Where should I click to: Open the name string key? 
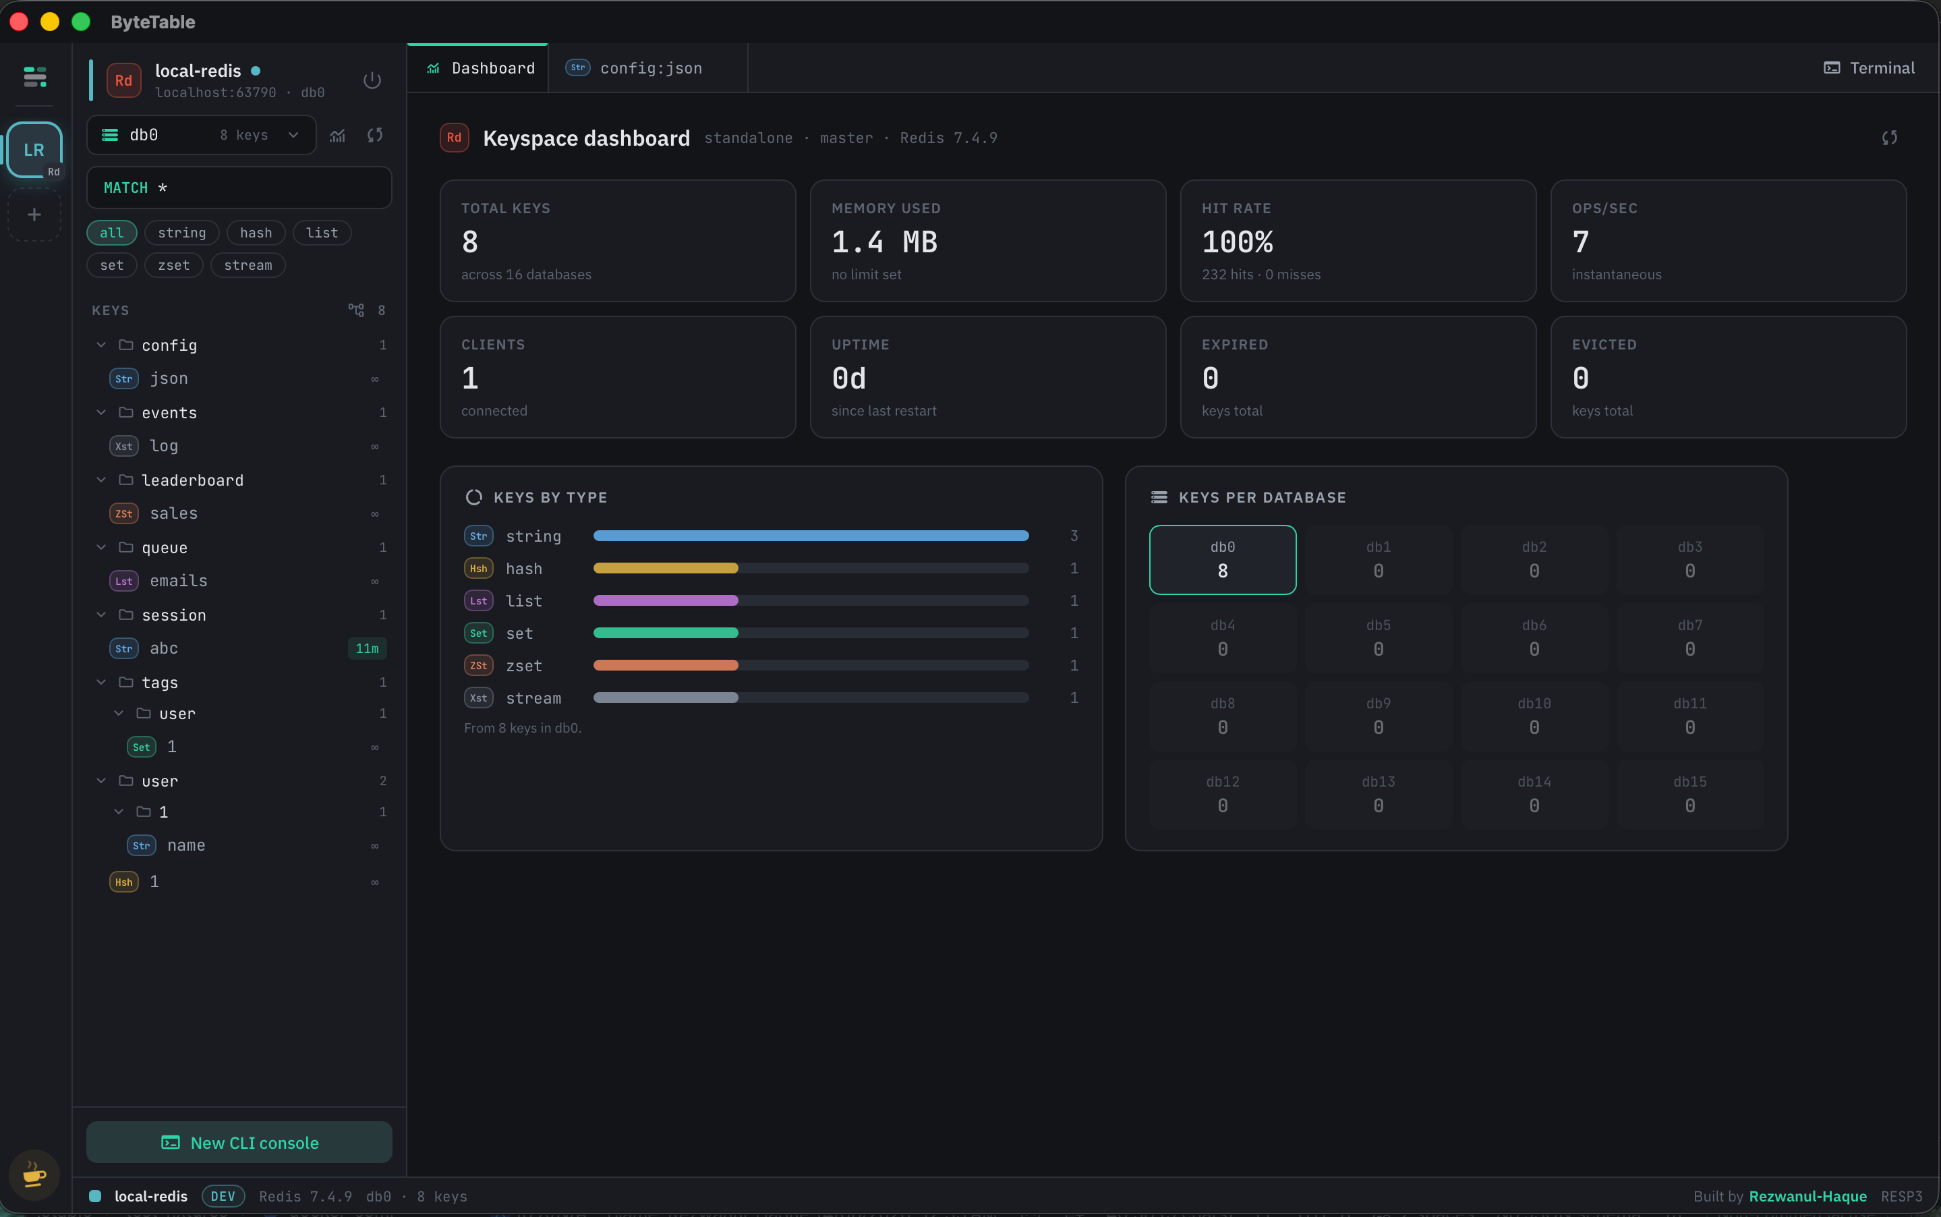(240, 845)
